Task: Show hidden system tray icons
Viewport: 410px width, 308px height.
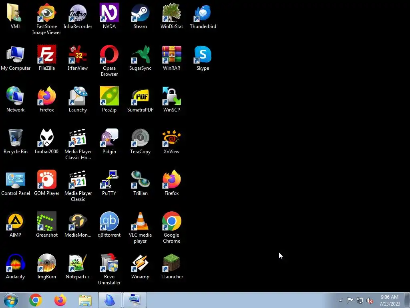Action: (340, 300)
